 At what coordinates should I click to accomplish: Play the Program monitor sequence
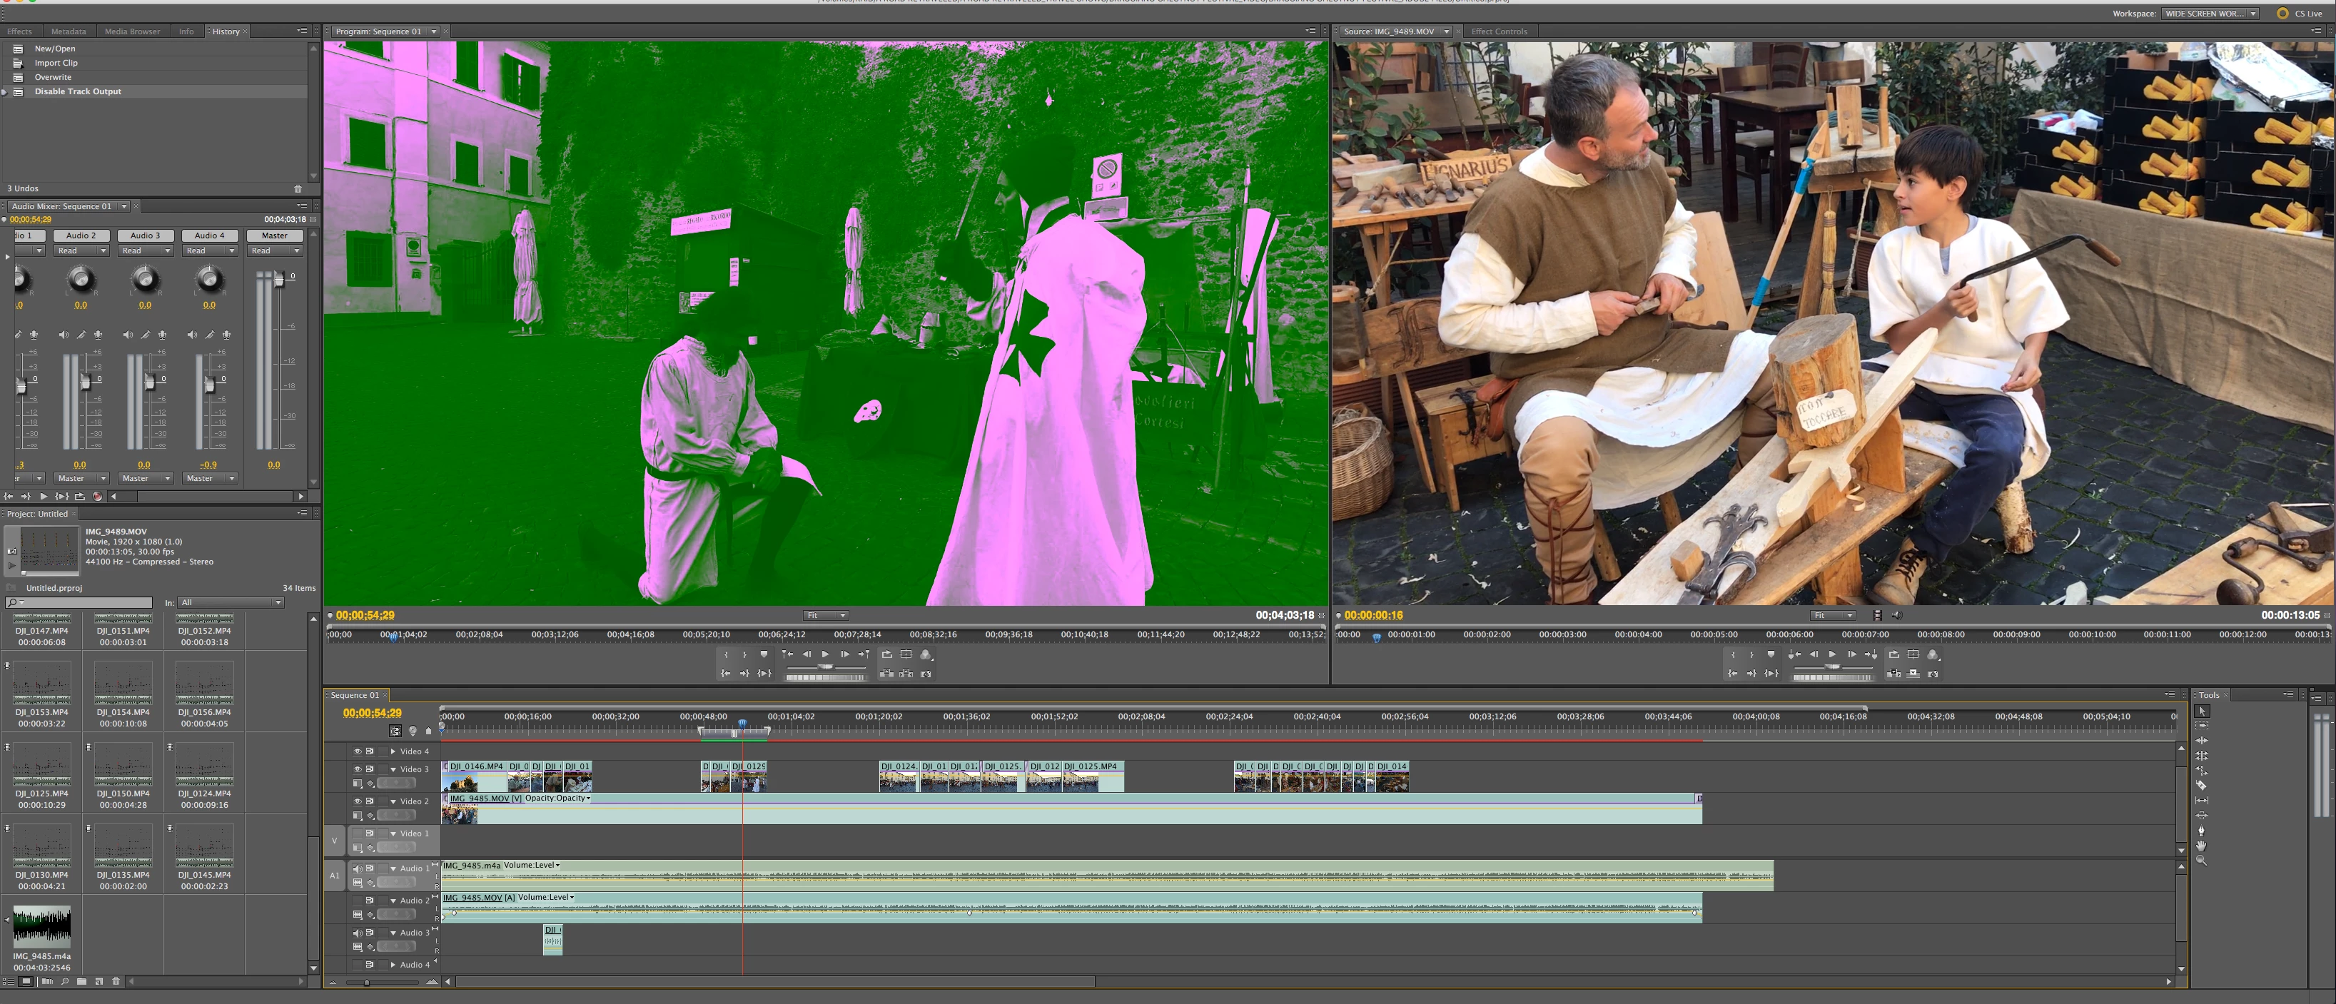pyautogui.click(x=825, y=655)
